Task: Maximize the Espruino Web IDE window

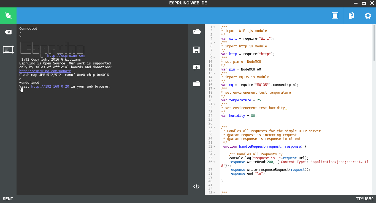Action: 364,3
